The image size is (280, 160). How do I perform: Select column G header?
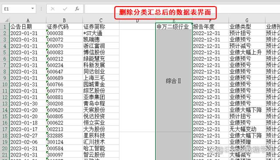pyautogui.click(x=247, y=20)
